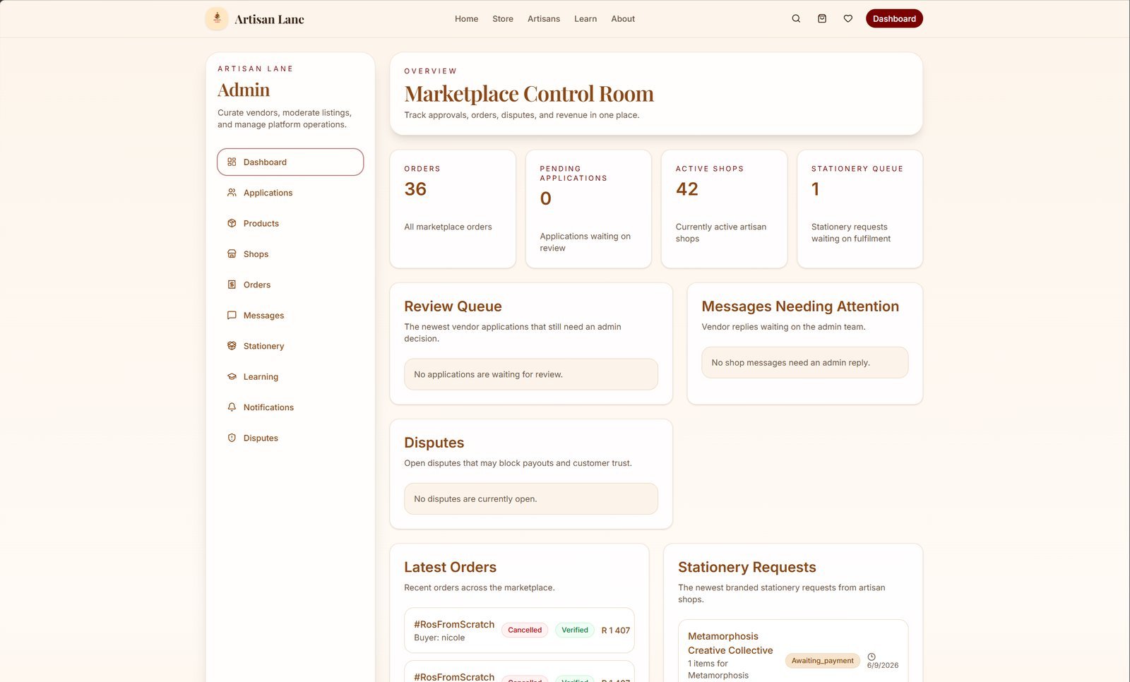The width and height of the screenshot is (1130, 682).
Task: Open Notifications label in admin sidebar
Action: coord(268,407)
